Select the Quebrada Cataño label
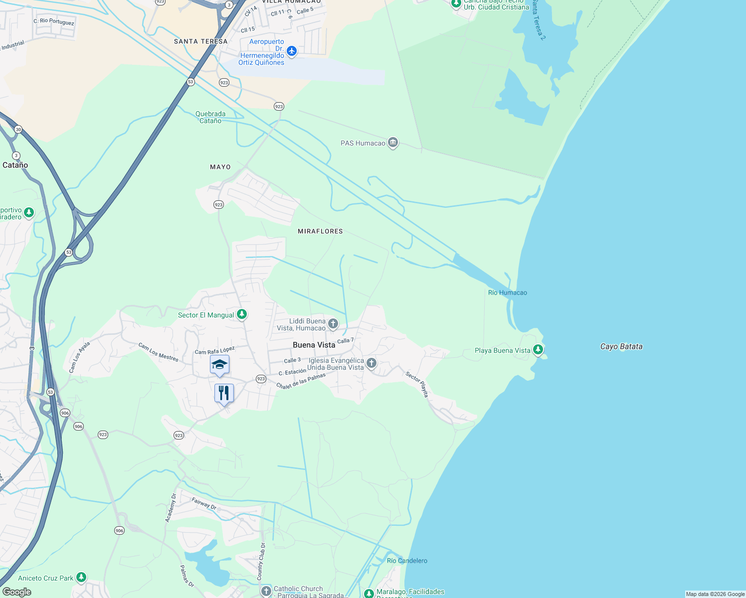The height and width of the screenshot is (598, 746). 210,117
